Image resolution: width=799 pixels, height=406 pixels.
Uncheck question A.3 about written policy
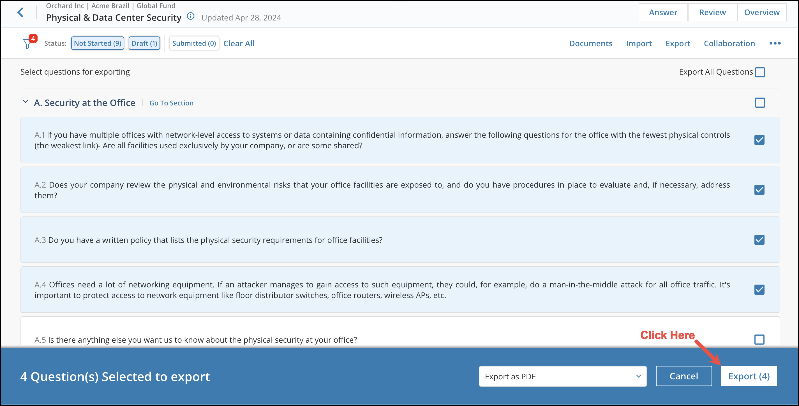click(x=759, y=240)
